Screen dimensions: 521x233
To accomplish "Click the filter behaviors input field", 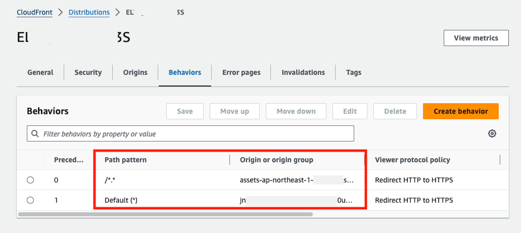I will 190,133.
